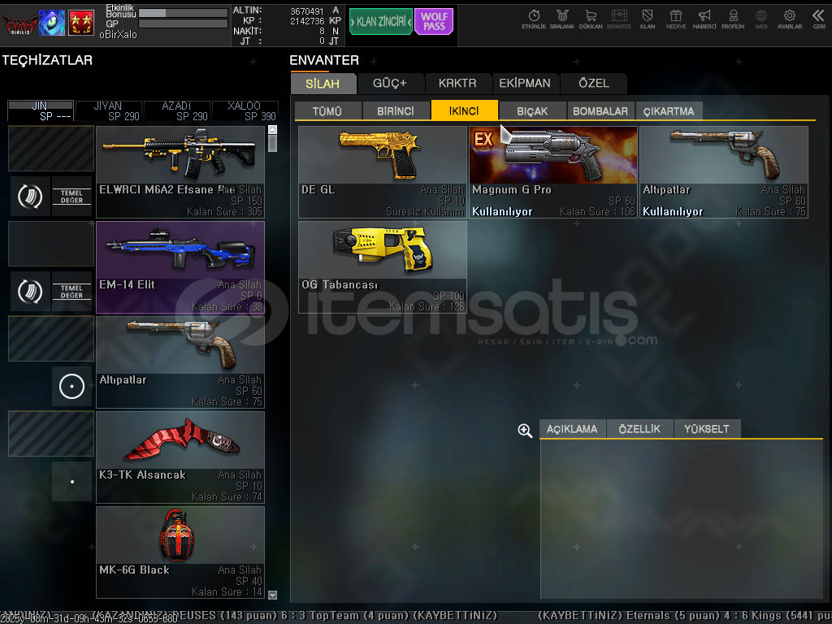Select equipped ELWRCI M6A2 Efsane rifle
832x624 pixels.
pyautogui.click(x=180, y=172)
